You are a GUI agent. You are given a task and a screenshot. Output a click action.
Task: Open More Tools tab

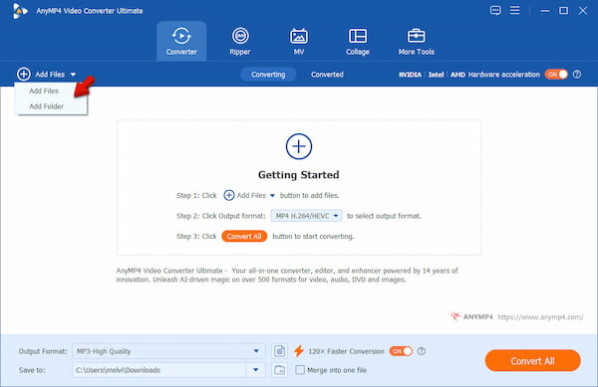click(x=416, y=41)
